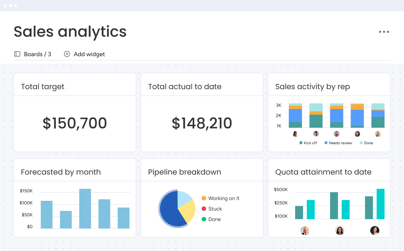The image size is (404, 251).
Task: Select the yellow pie chart slice
Action: pos(188,212)
